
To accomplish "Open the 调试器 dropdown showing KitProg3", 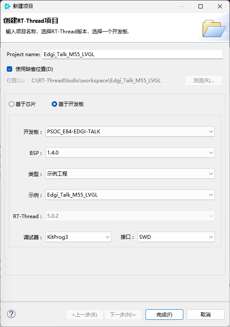I will point(78,237).
